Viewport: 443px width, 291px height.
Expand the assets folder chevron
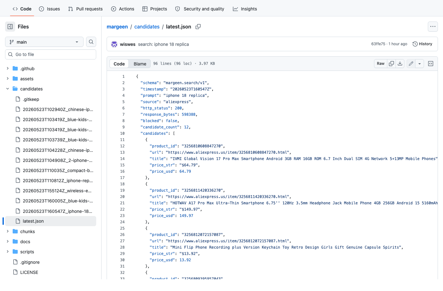pos(8,79)
